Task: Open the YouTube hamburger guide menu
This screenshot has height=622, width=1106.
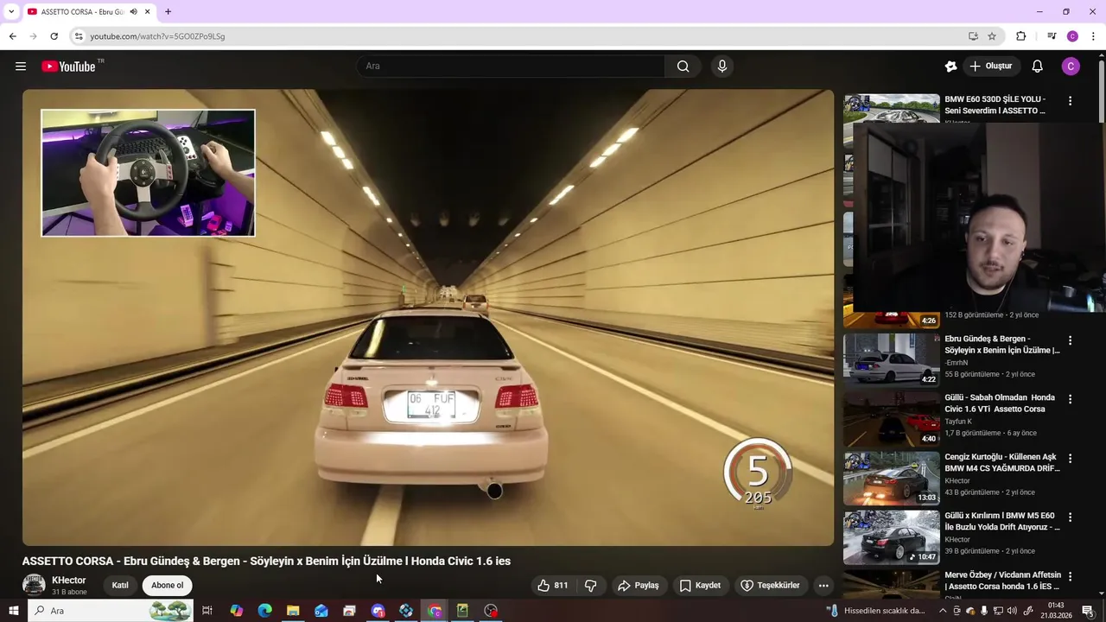Action: tap(21, 67)
